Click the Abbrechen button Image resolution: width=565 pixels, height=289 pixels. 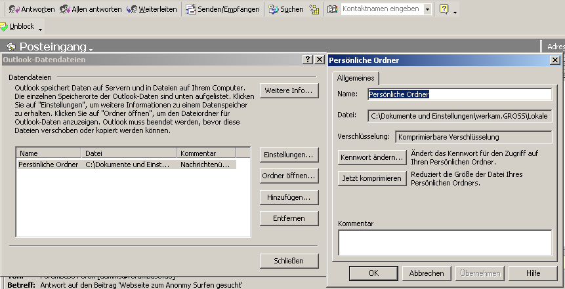click(x=427, y=273)
